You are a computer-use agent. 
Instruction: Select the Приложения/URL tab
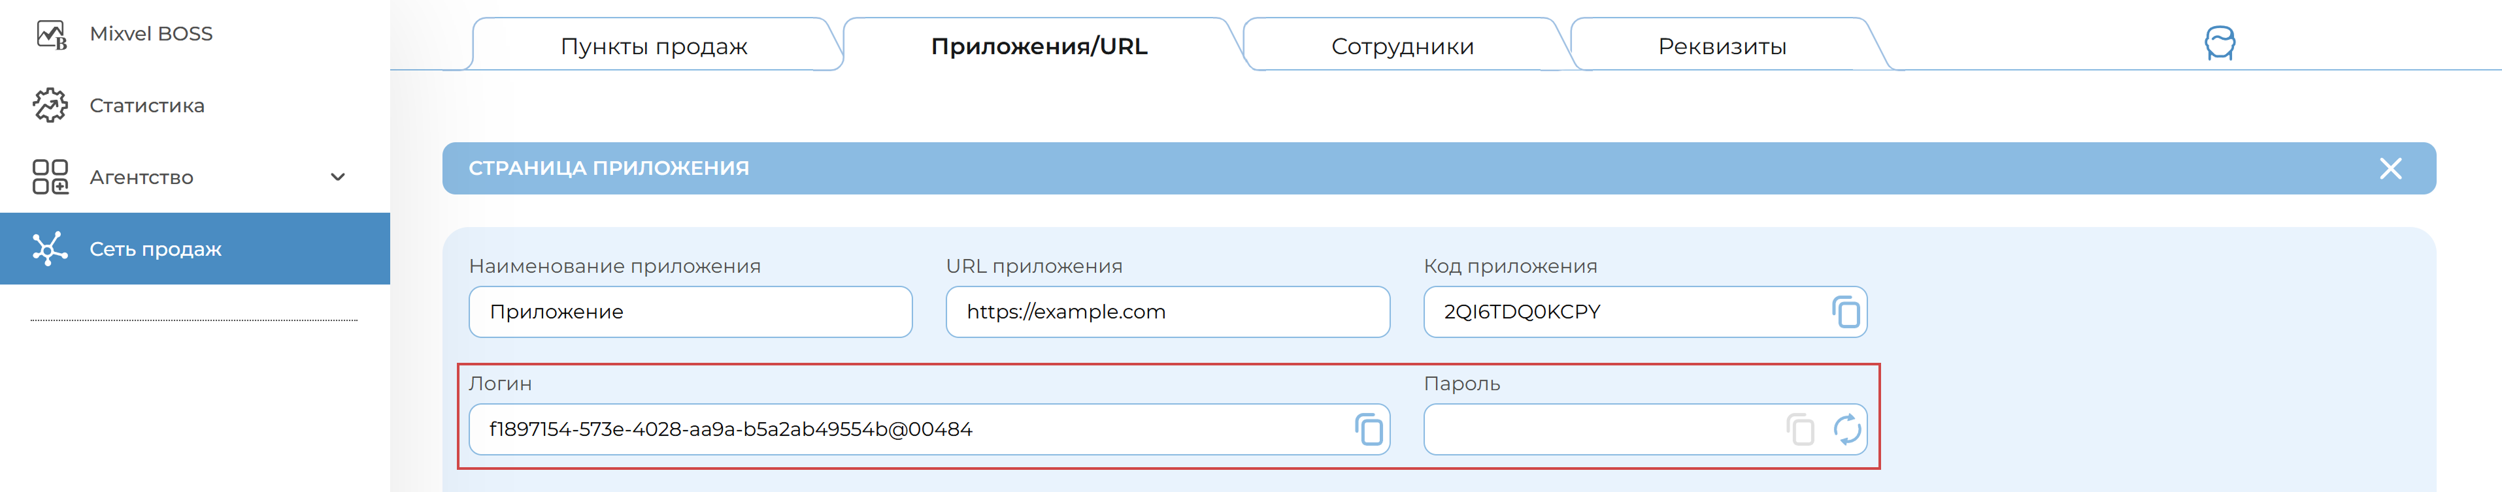pos(1039,46)
